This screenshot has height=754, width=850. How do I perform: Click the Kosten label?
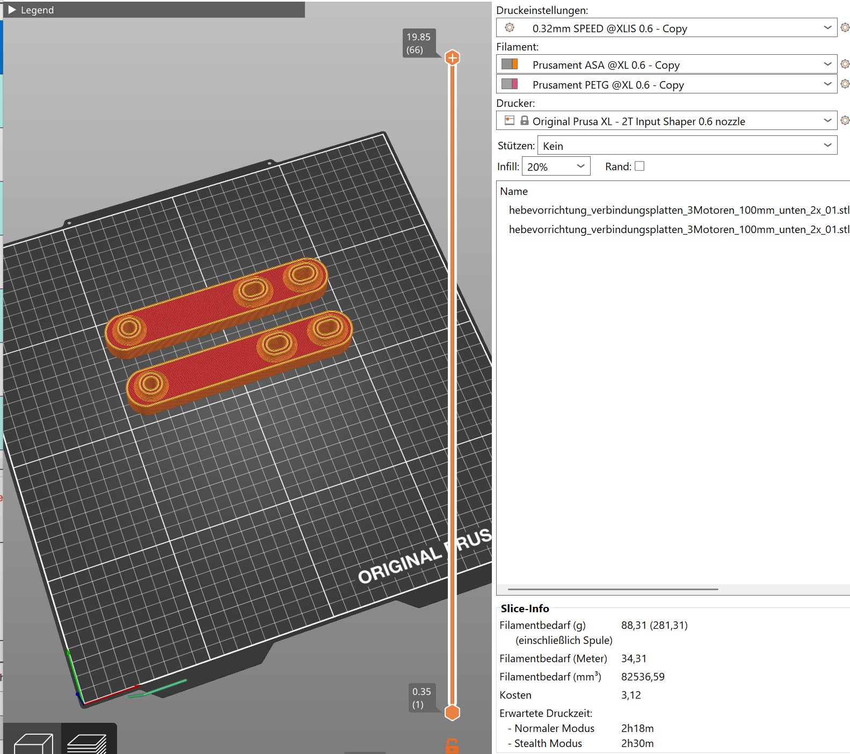pos(515,695)
